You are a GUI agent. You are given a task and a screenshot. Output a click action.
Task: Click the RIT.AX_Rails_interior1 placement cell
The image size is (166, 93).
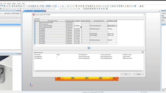pos(99,29)
